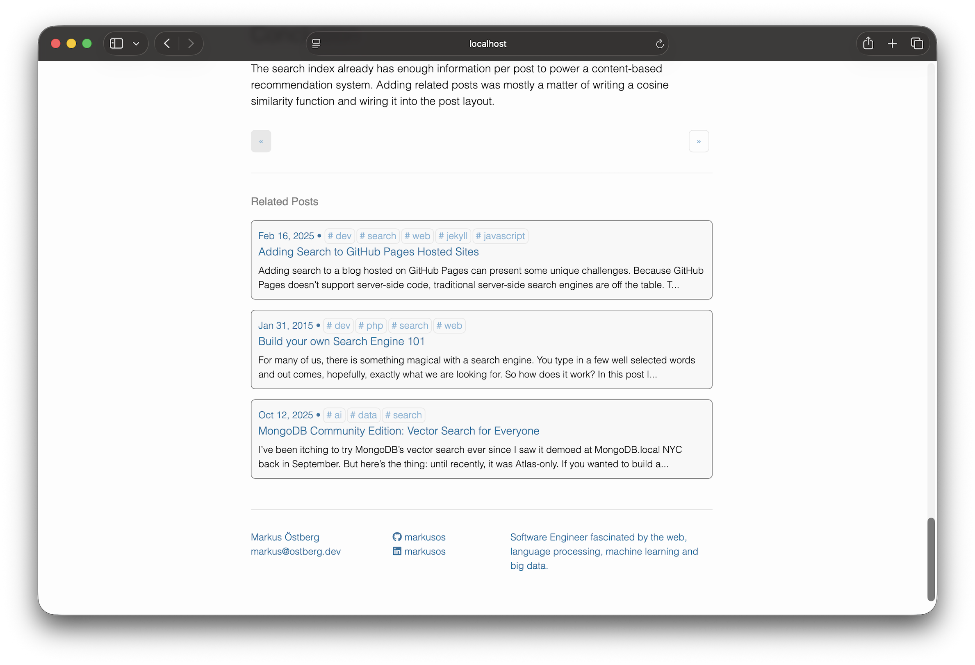Click the address bar showing localhost

[x=487, y=43]
